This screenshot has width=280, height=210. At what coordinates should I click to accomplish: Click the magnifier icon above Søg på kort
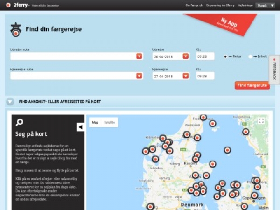pos(19,122)
